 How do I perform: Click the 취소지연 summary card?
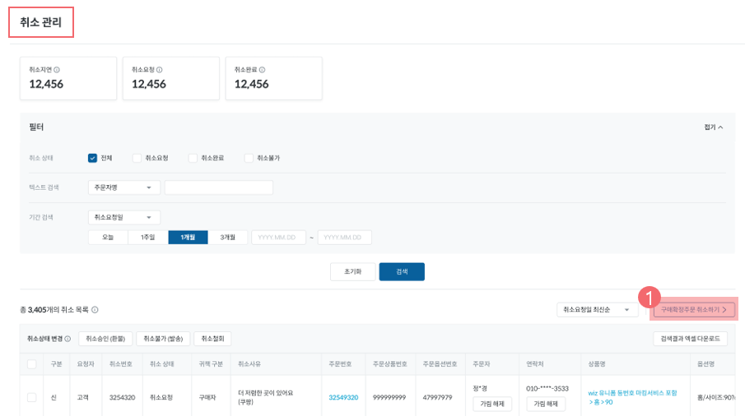(x=68, y=78)
